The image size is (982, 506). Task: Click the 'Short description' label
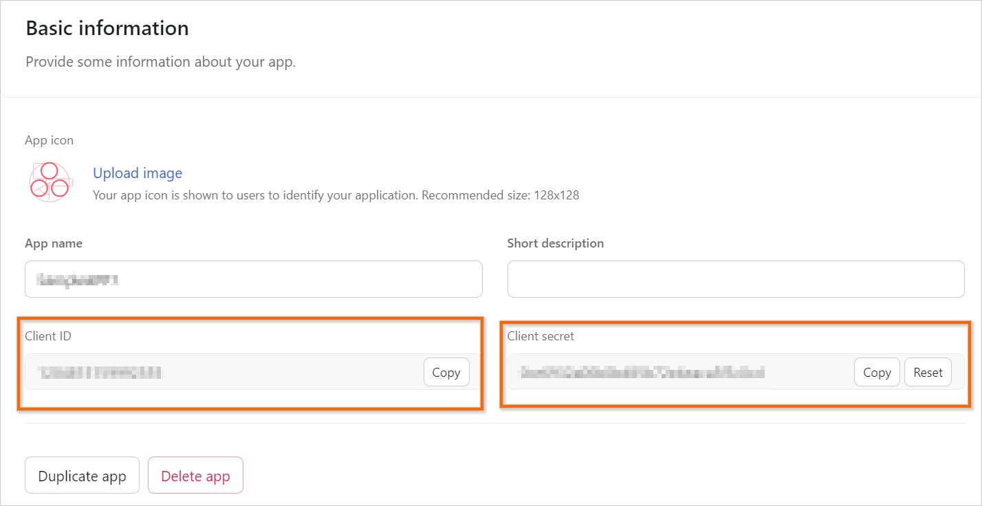point(556,243)
